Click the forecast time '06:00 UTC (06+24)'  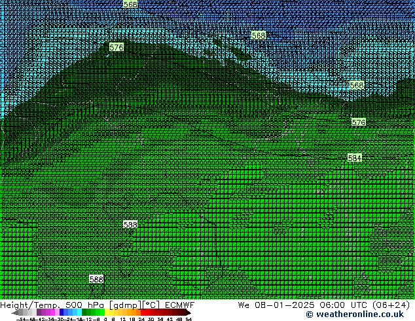coord(365,305)
